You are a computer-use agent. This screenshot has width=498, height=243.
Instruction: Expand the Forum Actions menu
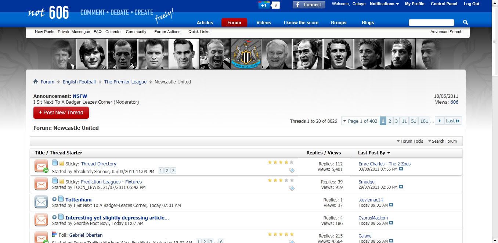(x=167, y=32)
